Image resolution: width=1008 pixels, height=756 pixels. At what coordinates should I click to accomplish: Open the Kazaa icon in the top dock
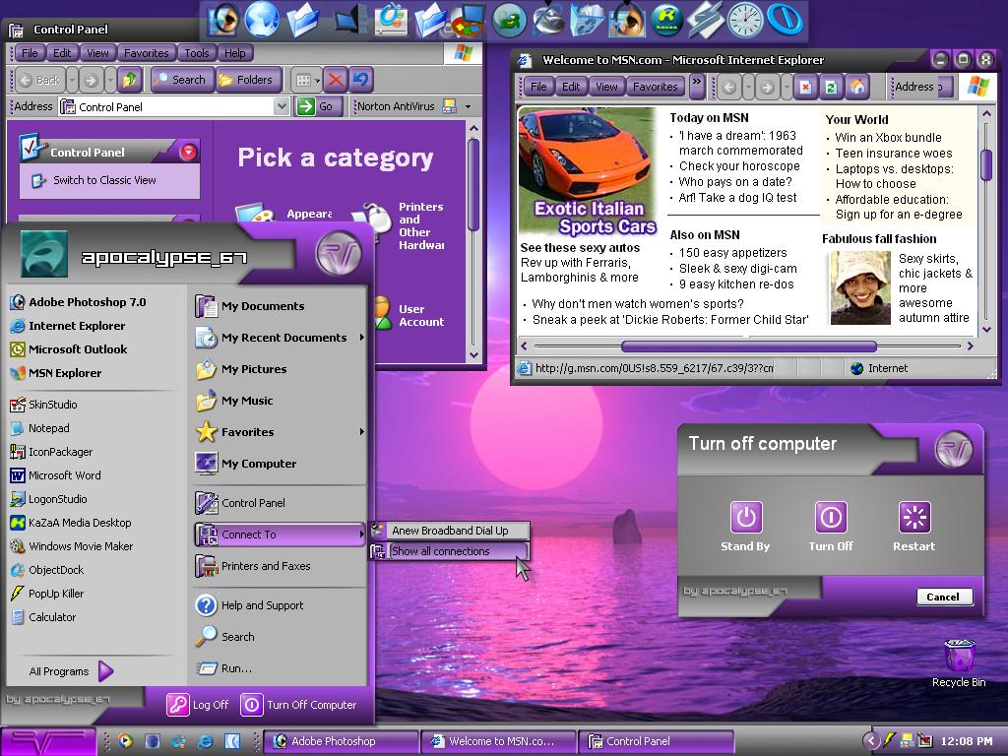[x=666, y=20]
